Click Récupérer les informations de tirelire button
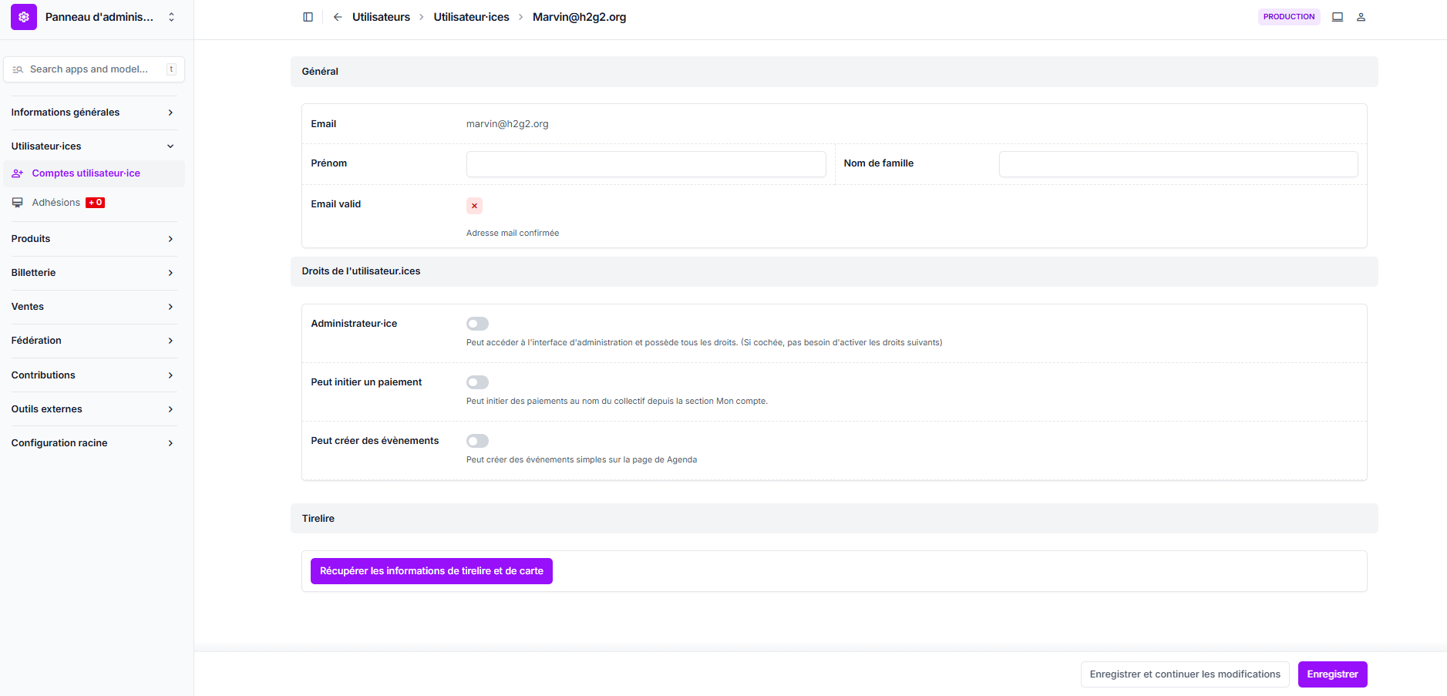 coord(431,571)
